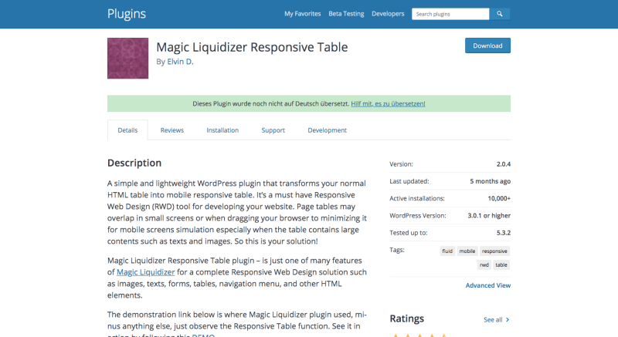Select the Details tab
Viewport: 618px width, 337px height.
pyautogui.click(x=127, y=130)
